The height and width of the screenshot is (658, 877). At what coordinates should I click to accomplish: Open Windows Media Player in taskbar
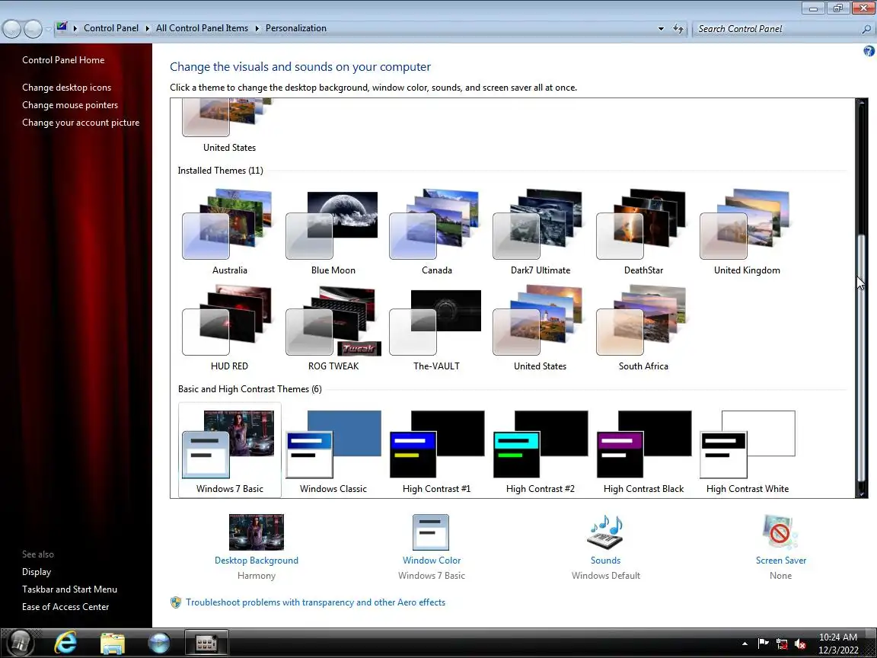click(x=159, y=643)
